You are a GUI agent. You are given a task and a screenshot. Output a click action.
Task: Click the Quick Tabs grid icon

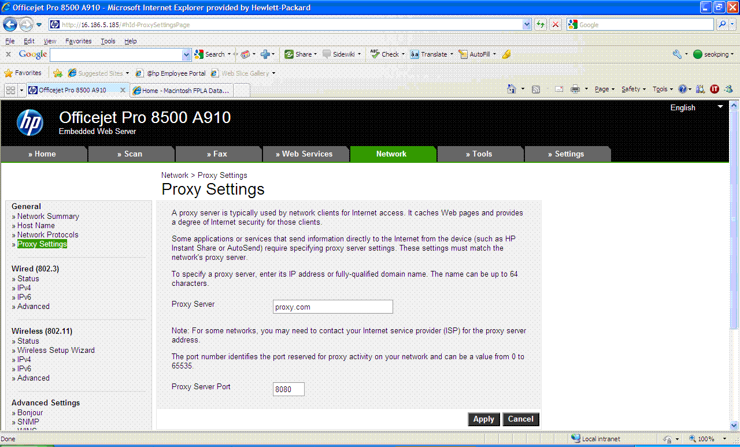[x=10, y=90]
